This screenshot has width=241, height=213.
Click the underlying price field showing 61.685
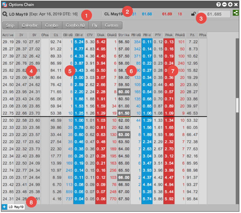pos(214,14)
